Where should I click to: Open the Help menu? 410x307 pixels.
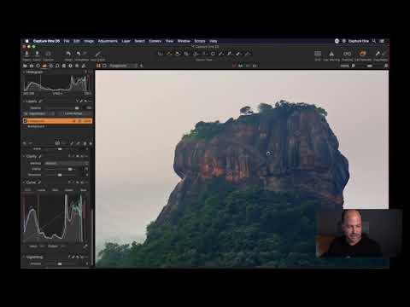pyautogui.click(x=213, y=41)
